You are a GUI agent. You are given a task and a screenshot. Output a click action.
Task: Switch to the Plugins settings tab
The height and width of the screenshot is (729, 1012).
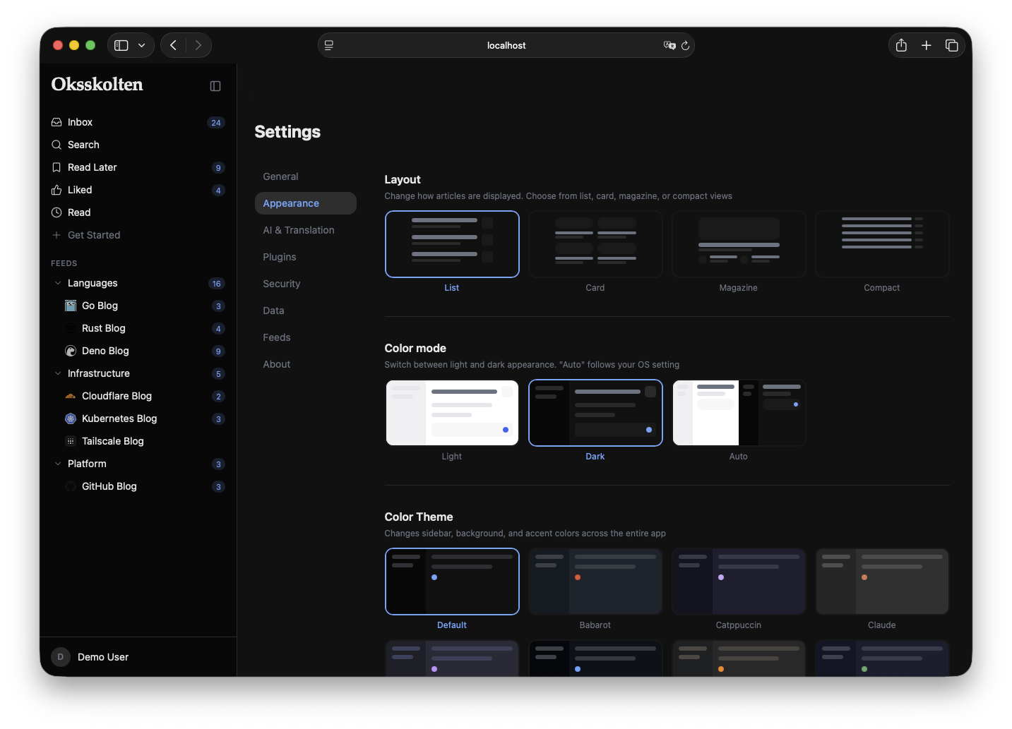pos(280,257)
